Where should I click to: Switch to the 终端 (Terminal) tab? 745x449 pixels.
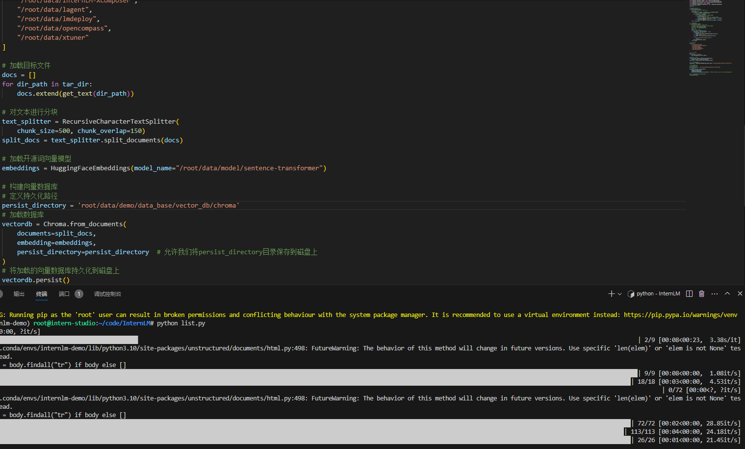click(42, 294)
